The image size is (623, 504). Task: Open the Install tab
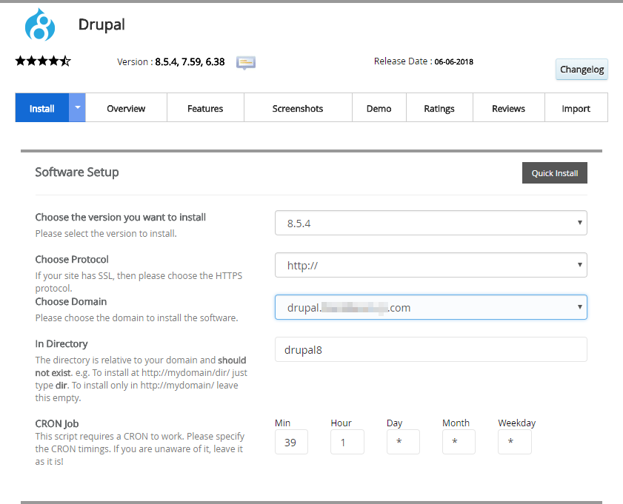[x=42, y=107]
